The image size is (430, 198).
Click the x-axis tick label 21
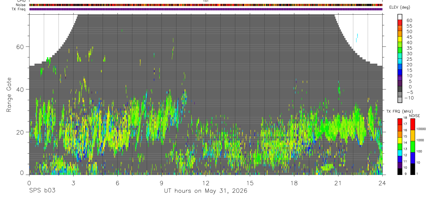click(338, 183)
